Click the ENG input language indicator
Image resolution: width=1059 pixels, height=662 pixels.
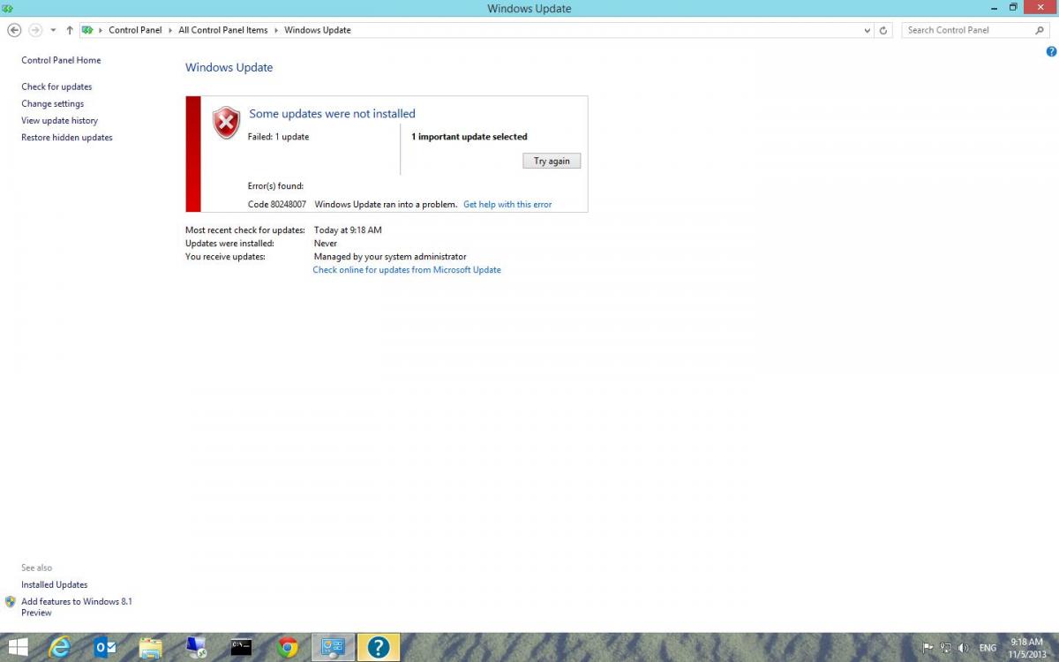click(x=988, y=647)
